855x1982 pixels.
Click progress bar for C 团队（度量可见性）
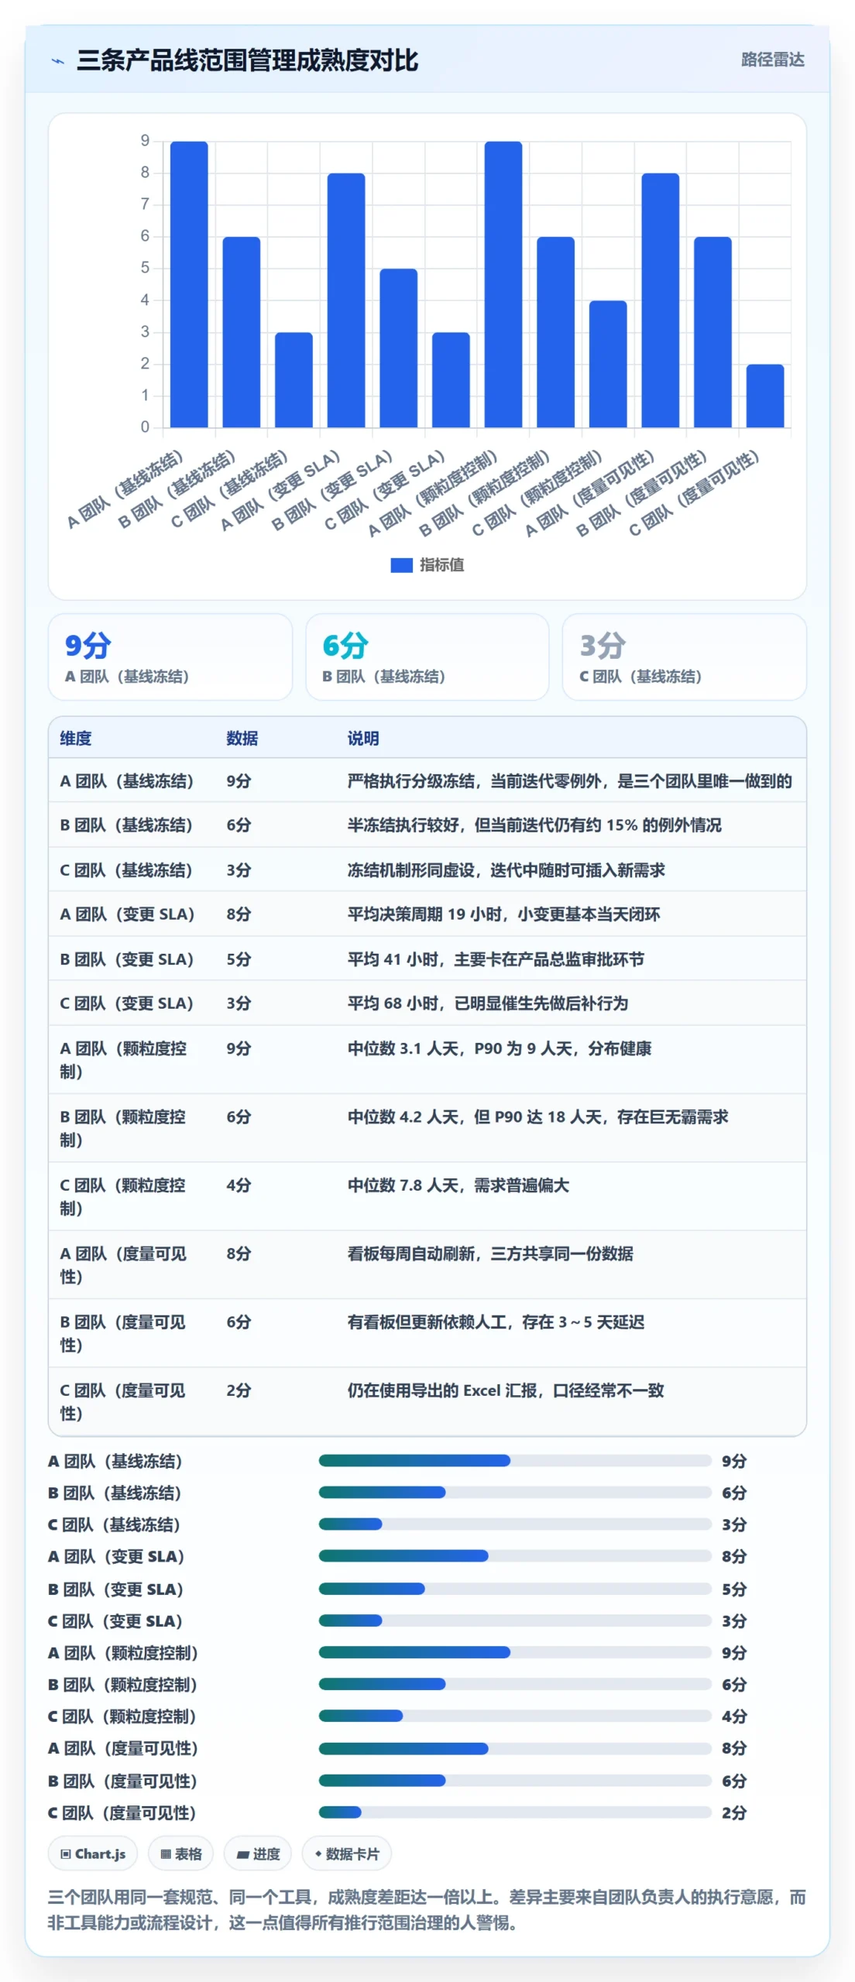(x=515, y=1812)
